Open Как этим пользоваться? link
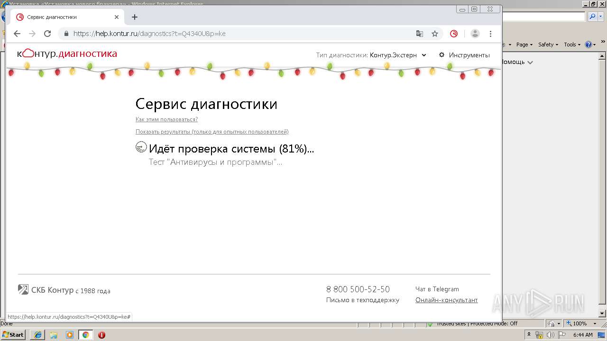 point(166,119)
